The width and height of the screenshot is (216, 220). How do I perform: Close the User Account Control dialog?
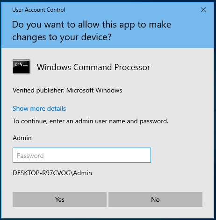tap(203, 10)
